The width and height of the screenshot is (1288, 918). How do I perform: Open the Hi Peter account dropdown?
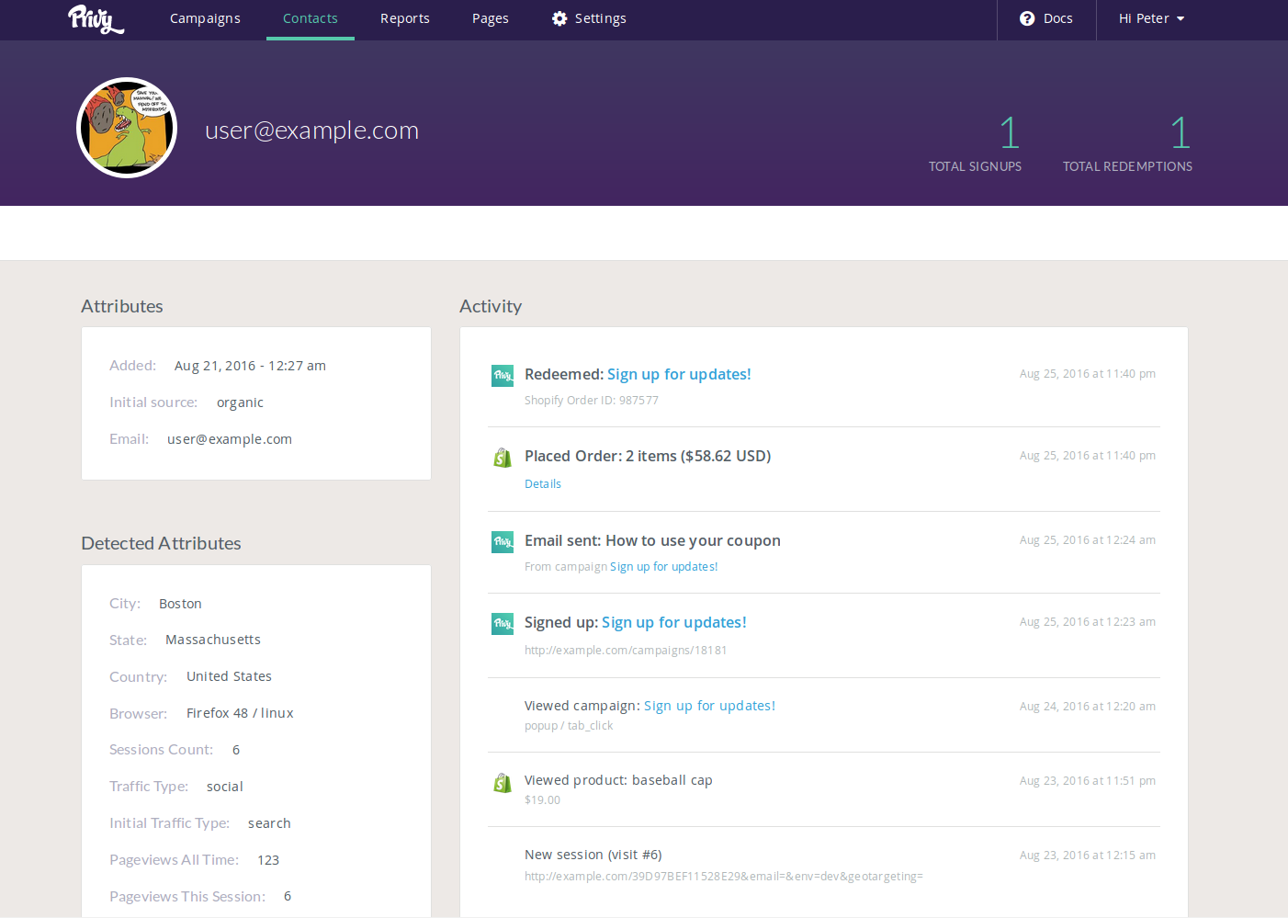[x=1151, y=18]
